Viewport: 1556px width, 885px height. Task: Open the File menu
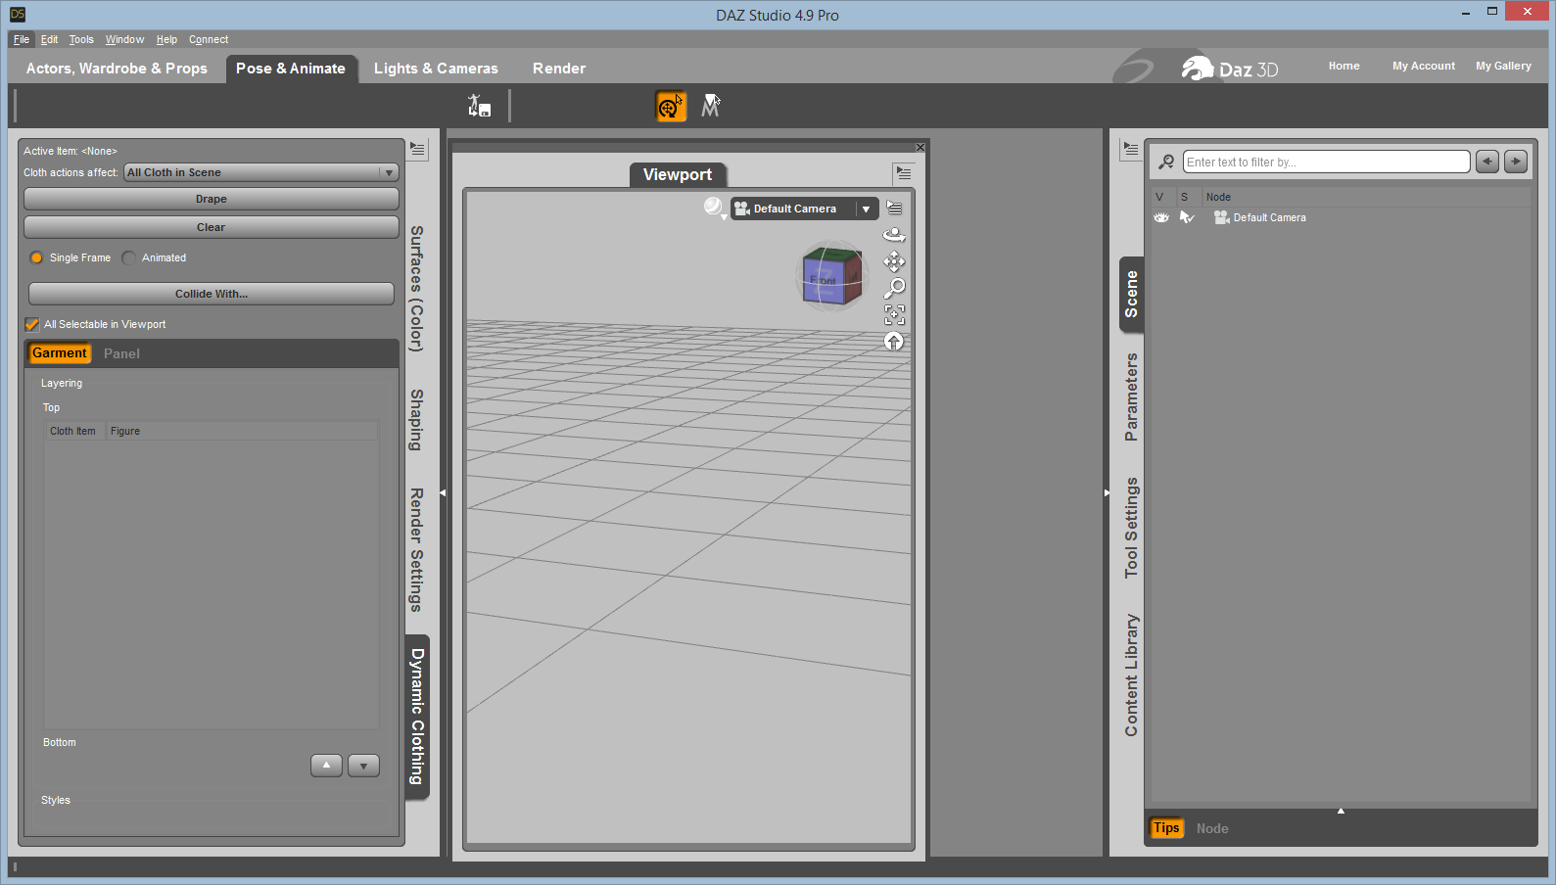pyautogui.click(x=22, y=39)
